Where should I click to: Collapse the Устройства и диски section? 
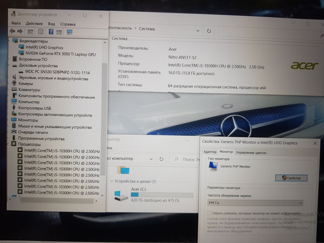coord(111,182)
